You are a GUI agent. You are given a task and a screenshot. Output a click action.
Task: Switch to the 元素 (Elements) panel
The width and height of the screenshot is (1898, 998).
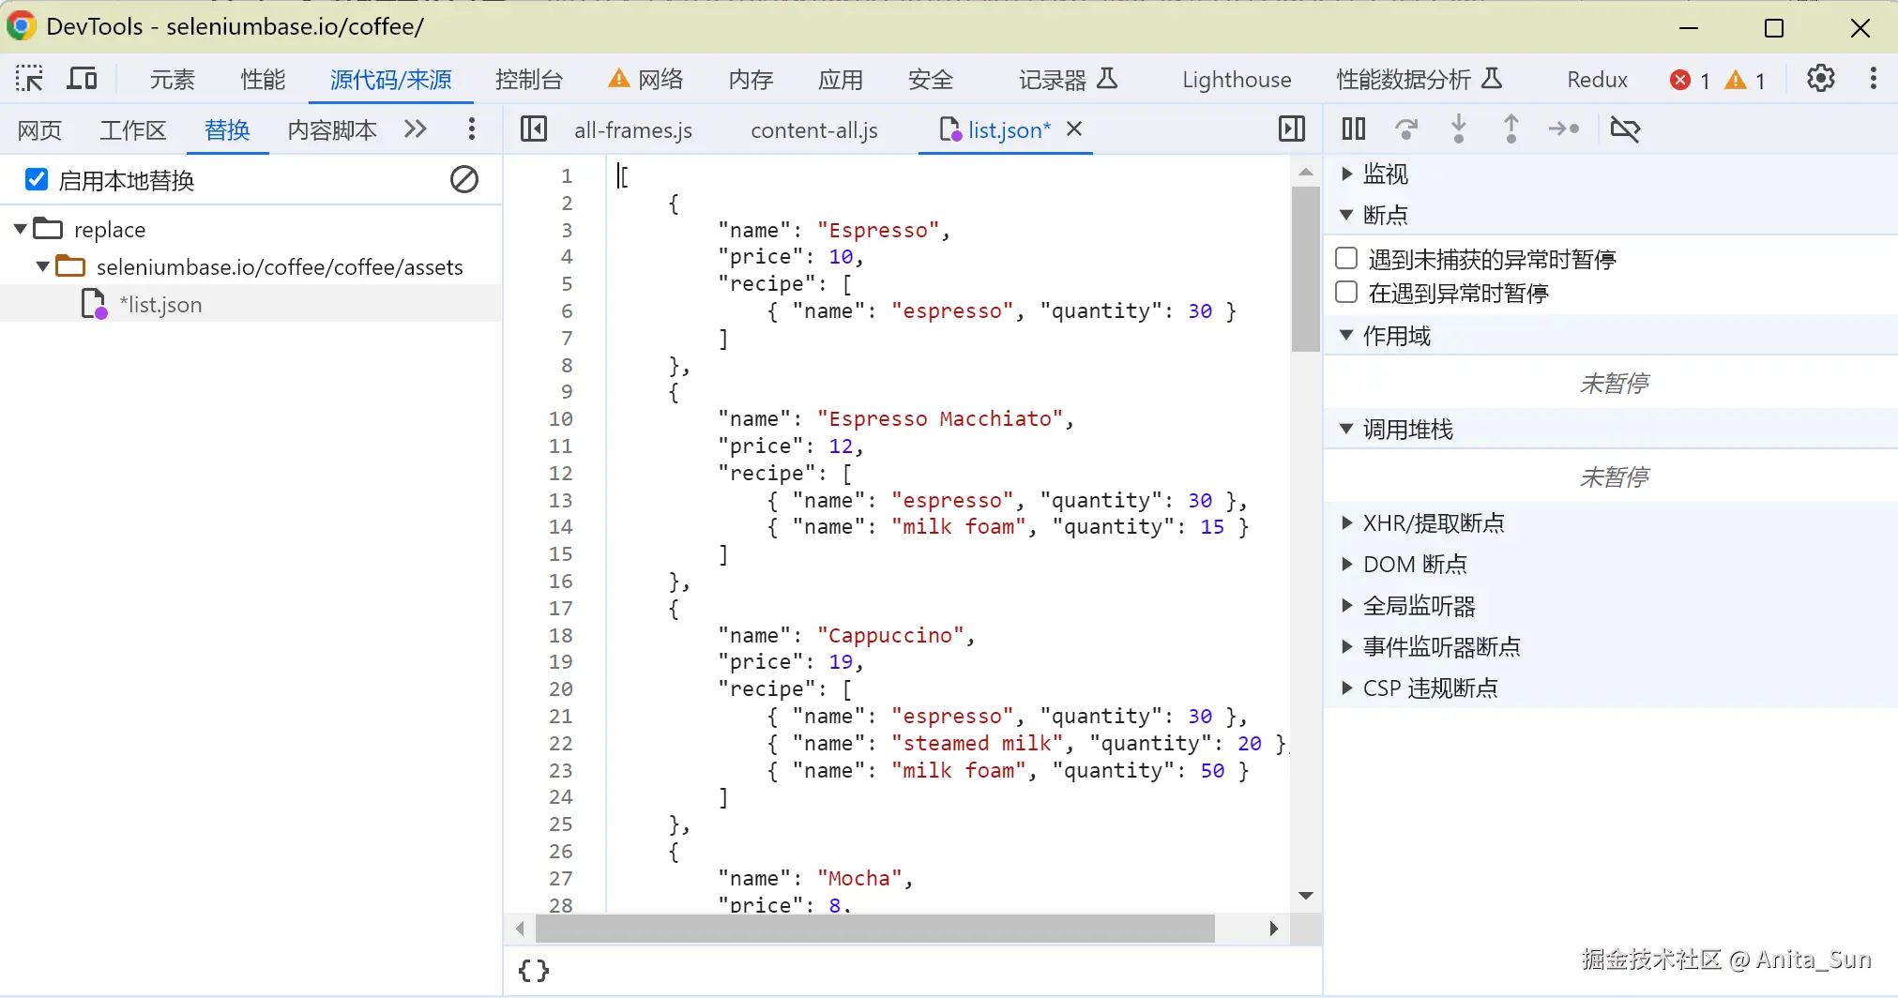pos(173,80)
